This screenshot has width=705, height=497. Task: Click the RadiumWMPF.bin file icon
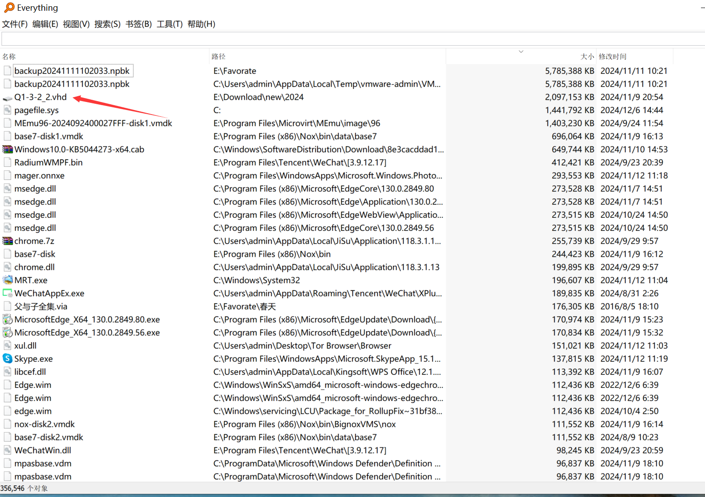pyautogui.click(x=8, y=162)
